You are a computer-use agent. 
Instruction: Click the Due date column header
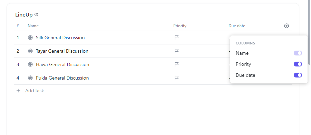click(x=237, y=26)
